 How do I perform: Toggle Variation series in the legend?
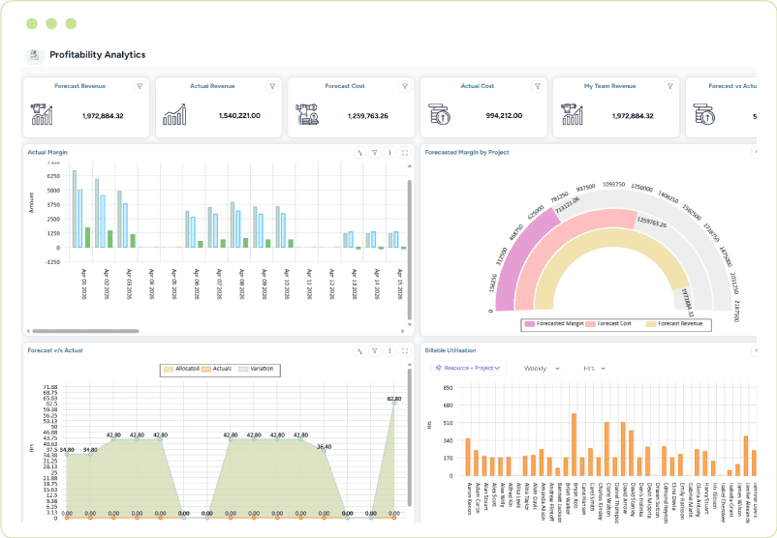tap(256, 369)
